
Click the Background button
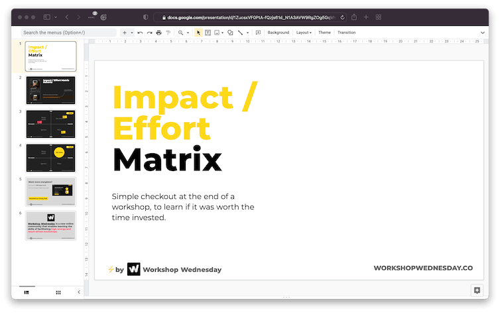coord(279,32)
